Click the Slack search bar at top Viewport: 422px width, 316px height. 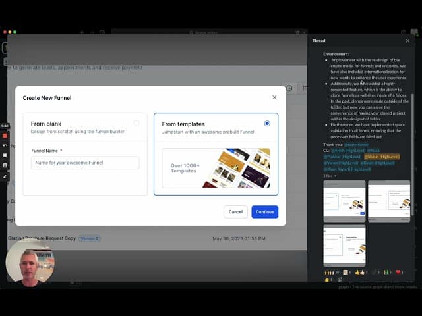[211, 32]
